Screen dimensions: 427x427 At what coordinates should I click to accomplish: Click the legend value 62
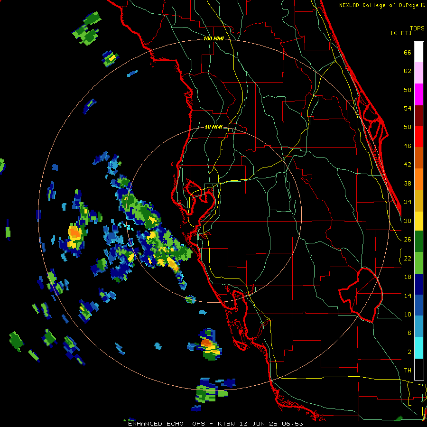[x=408, y=71]
